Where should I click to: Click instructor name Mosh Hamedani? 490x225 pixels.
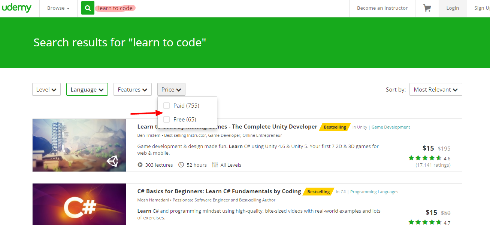(153, 200)
